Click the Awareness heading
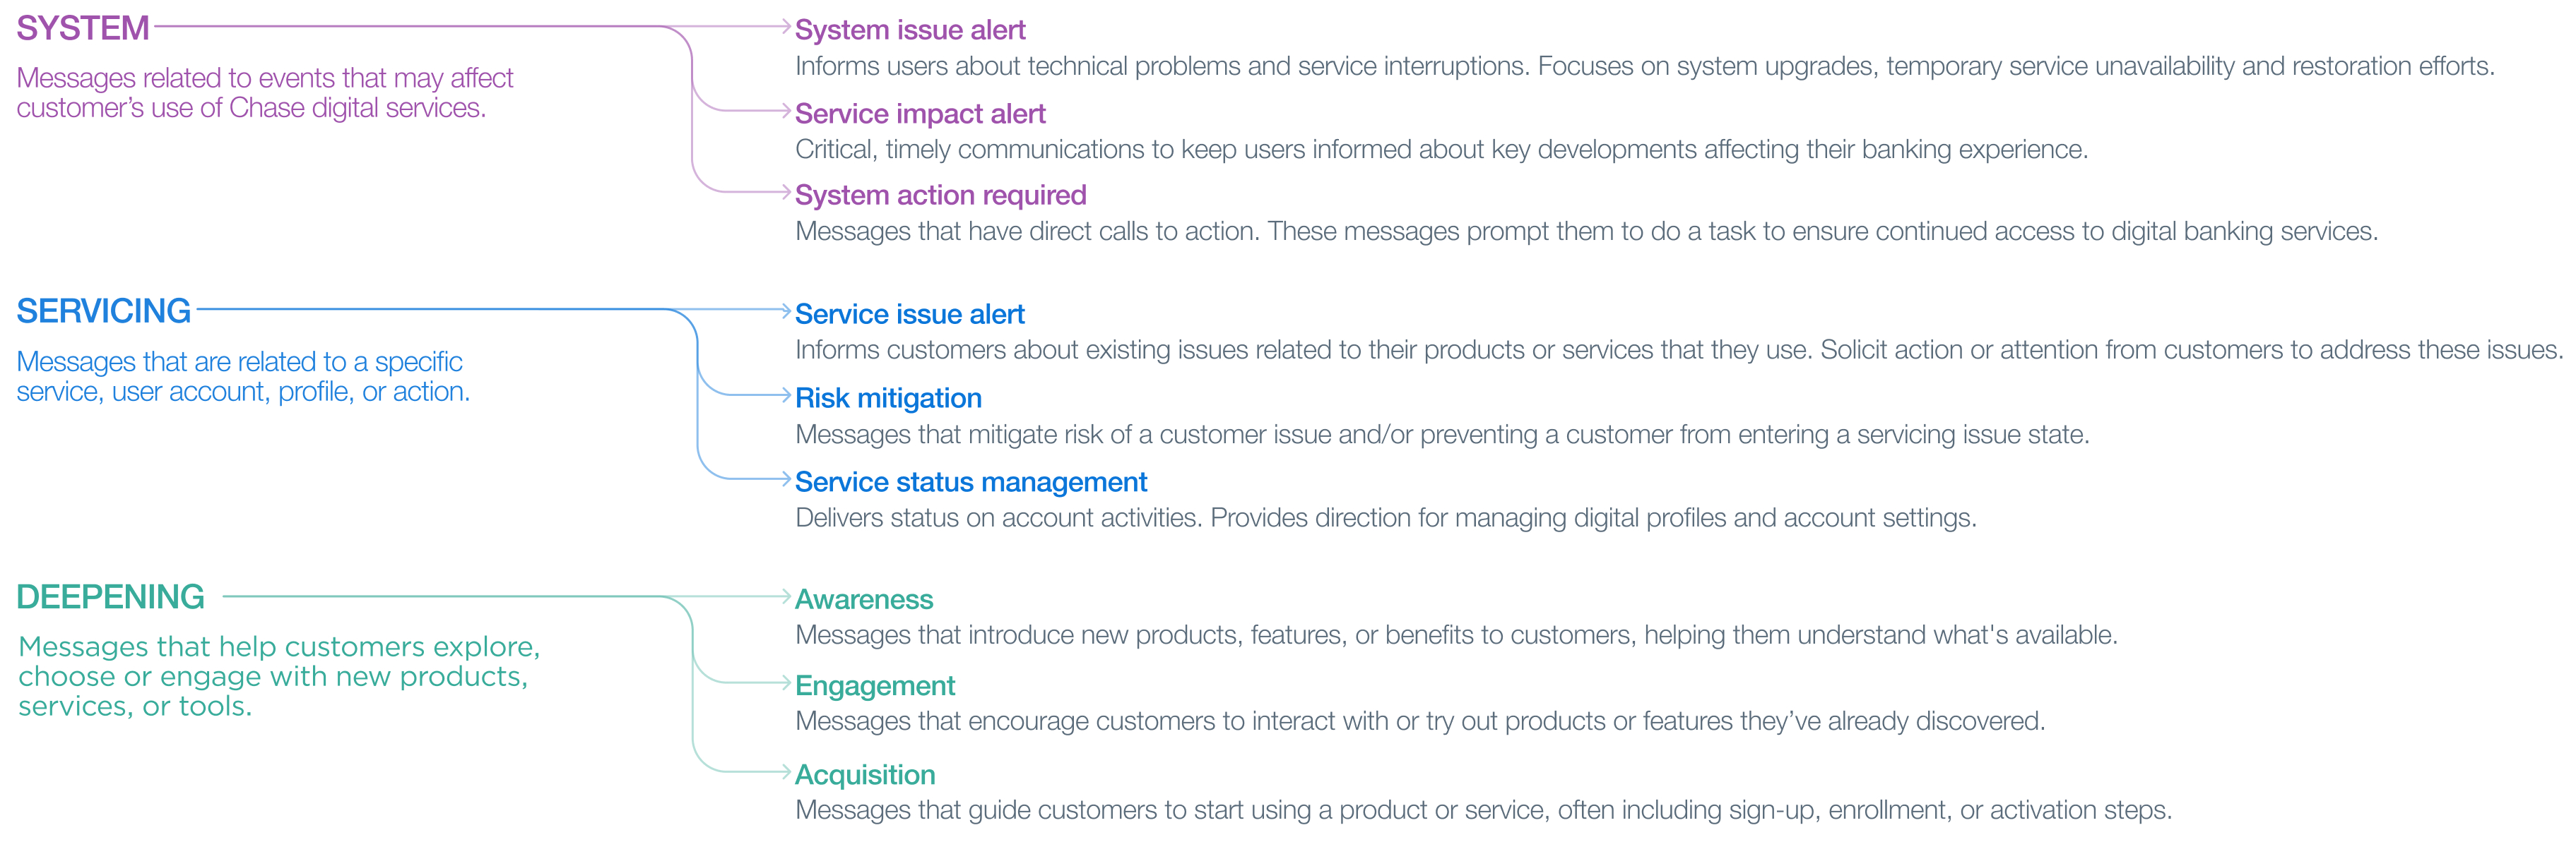 click(863, 599)
